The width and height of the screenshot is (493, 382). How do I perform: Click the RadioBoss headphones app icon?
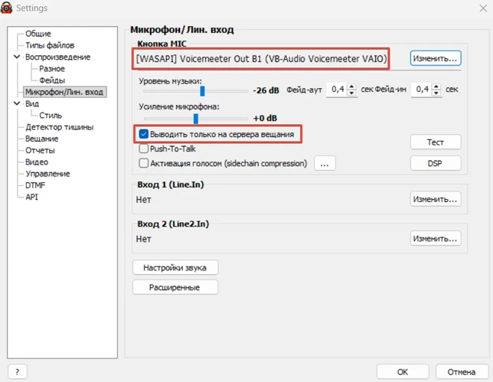pos(7,8)
